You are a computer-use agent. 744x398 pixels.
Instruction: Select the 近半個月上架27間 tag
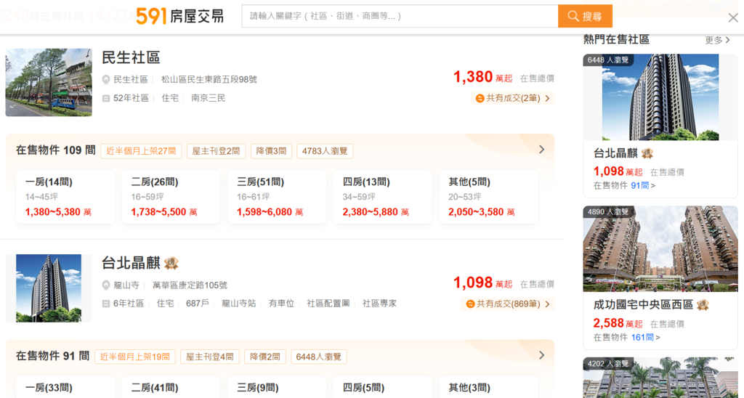click(141, 151)
